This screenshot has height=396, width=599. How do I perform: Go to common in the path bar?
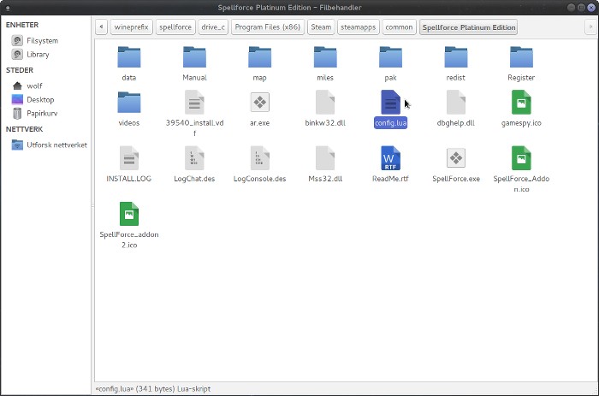tap(399, 27)
